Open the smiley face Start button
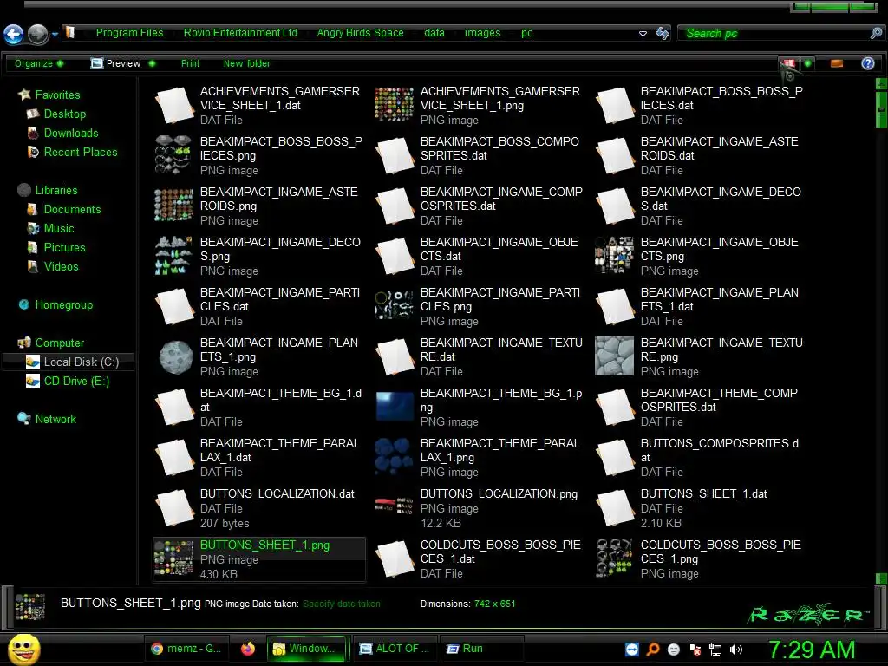 pyautogui.click(x=23, y=650)
